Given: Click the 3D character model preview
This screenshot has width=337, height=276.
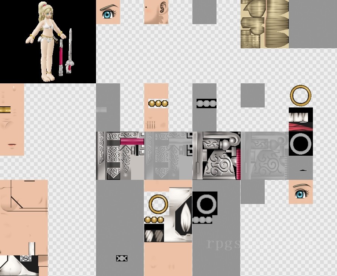Looking at the screenshot, I should (x=48, y=41).
